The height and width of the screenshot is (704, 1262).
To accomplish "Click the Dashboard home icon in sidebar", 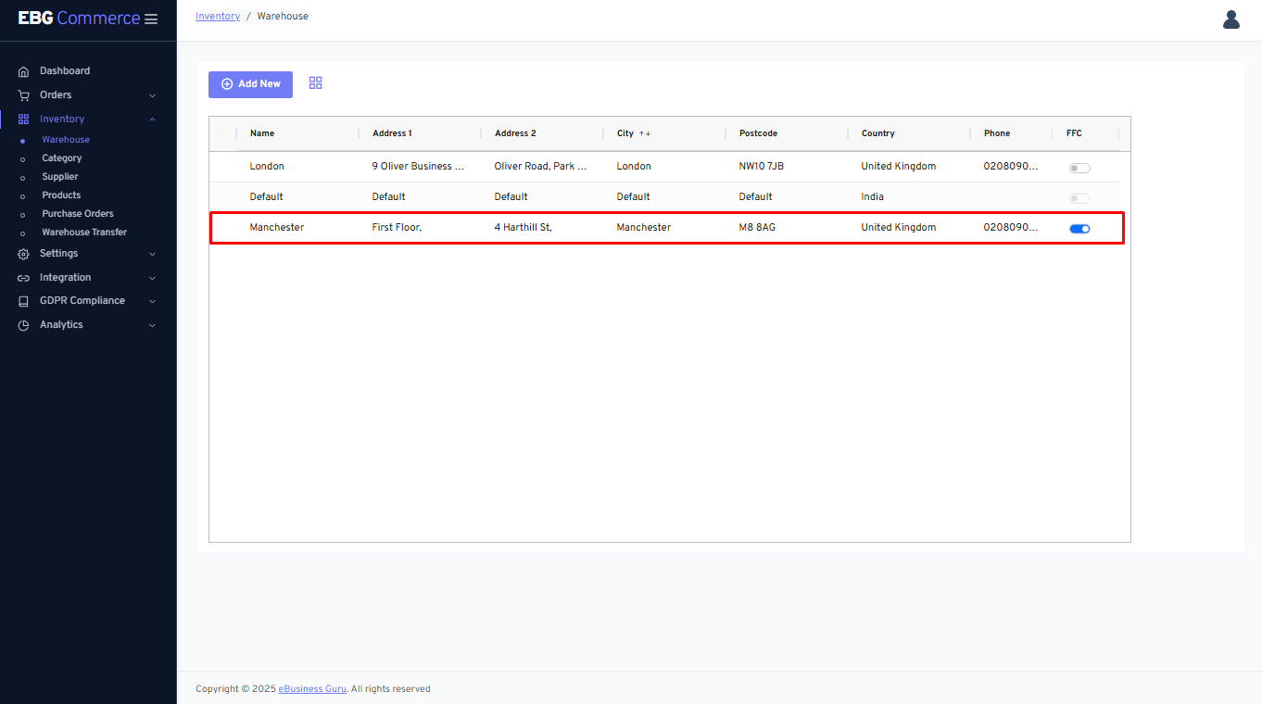I will pyautogui.click(x=24, y=71).
